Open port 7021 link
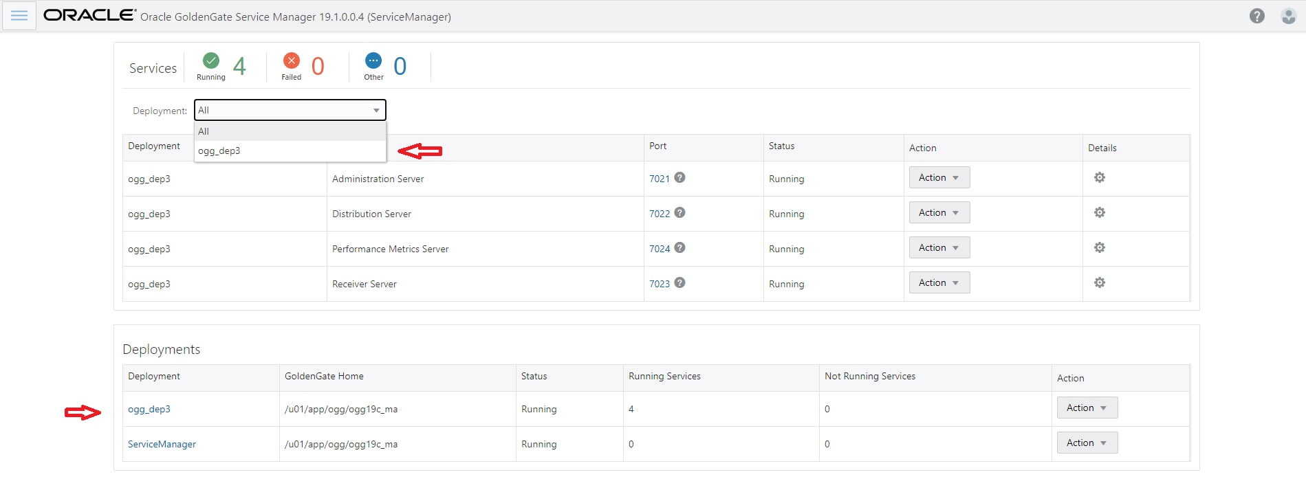 [x=659, y=179]
